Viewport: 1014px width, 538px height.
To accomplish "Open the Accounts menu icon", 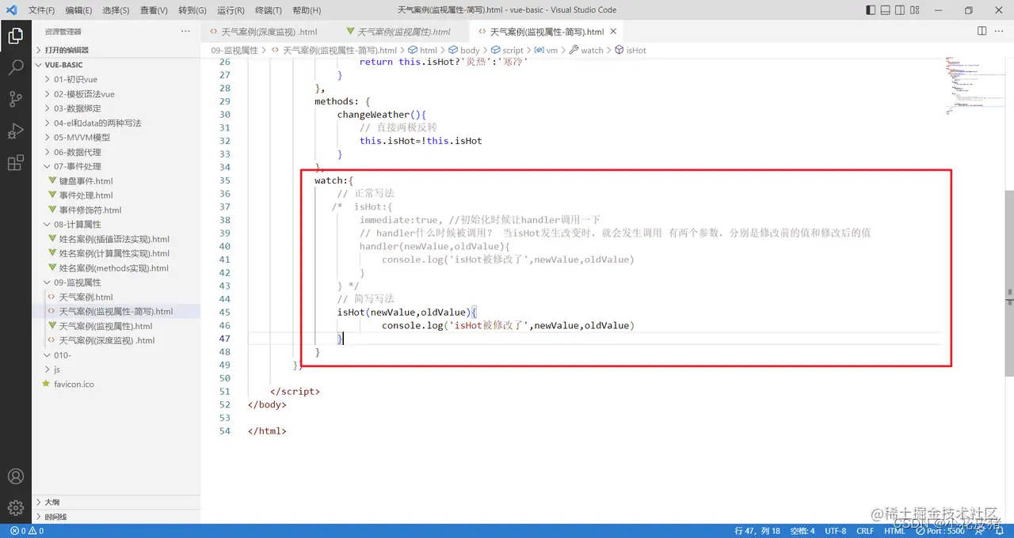I will coord(15,476).
